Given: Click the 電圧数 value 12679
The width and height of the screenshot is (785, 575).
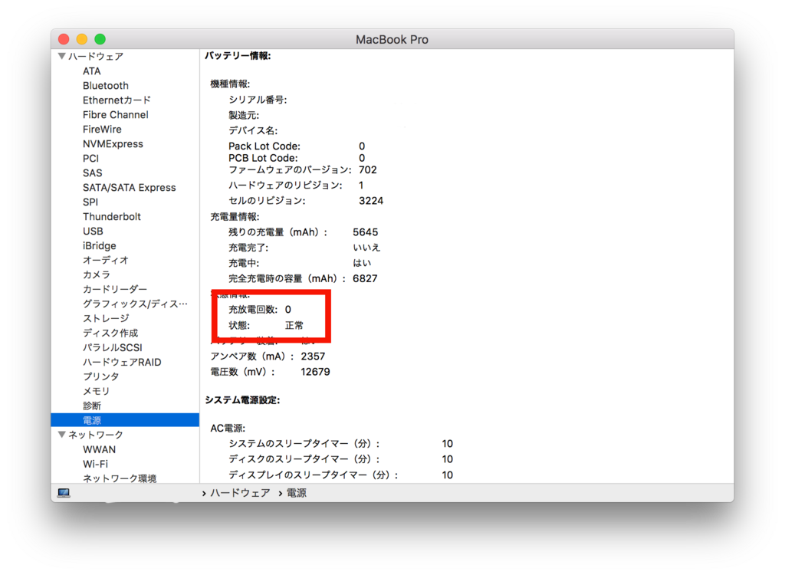Looking at the screenshot, I should click(315, 372).
